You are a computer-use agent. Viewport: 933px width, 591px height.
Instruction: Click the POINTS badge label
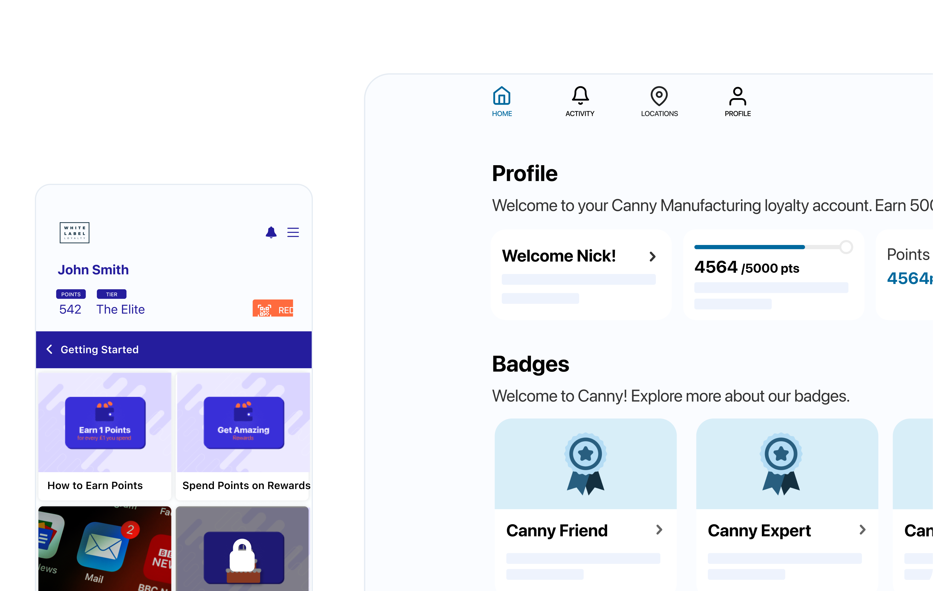[x=71, y=294]
